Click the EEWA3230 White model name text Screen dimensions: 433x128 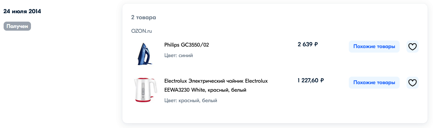pos(184,90)
